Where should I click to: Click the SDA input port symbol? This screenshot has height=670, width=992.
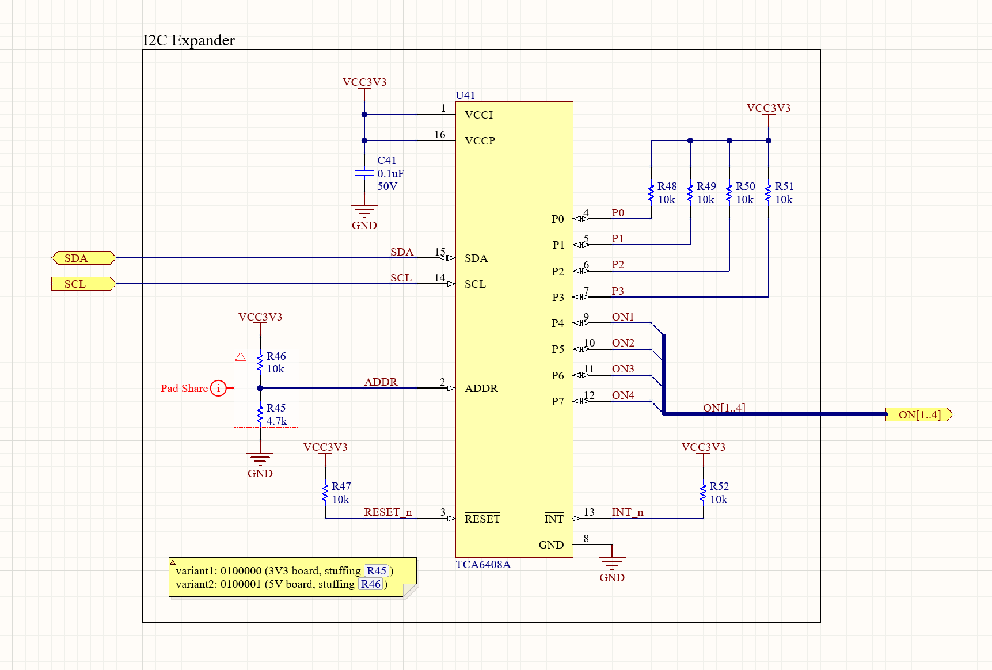83,258
